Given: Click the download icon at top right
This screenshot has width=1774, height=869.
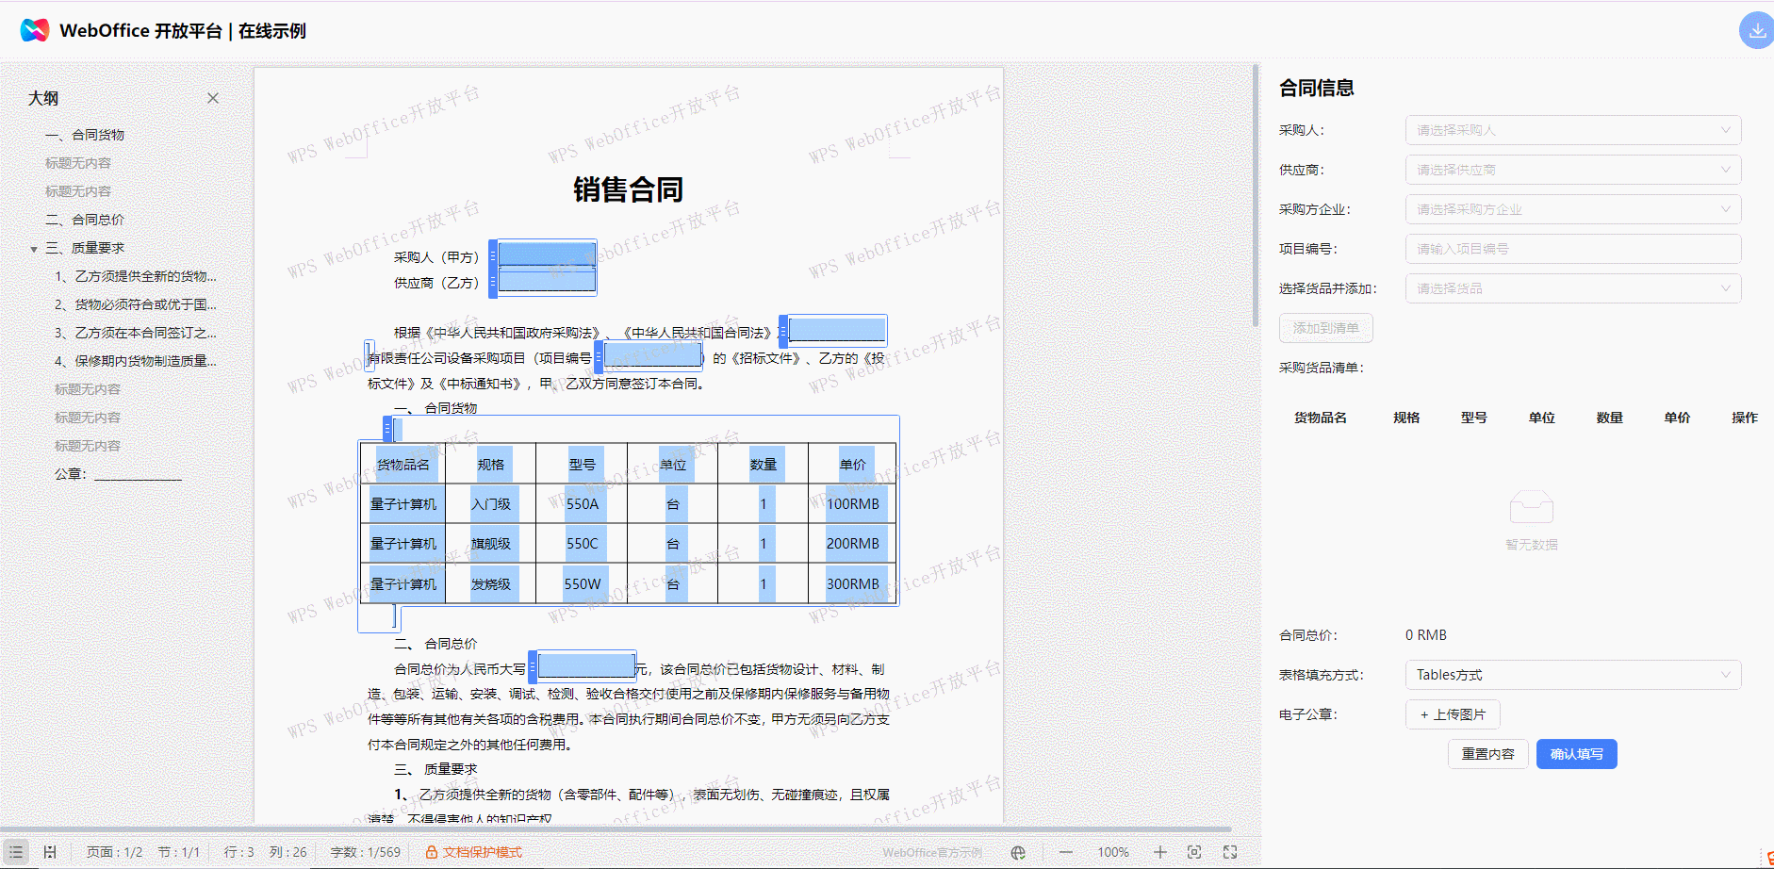Looking at the screenshot, I should [1756, 30].
